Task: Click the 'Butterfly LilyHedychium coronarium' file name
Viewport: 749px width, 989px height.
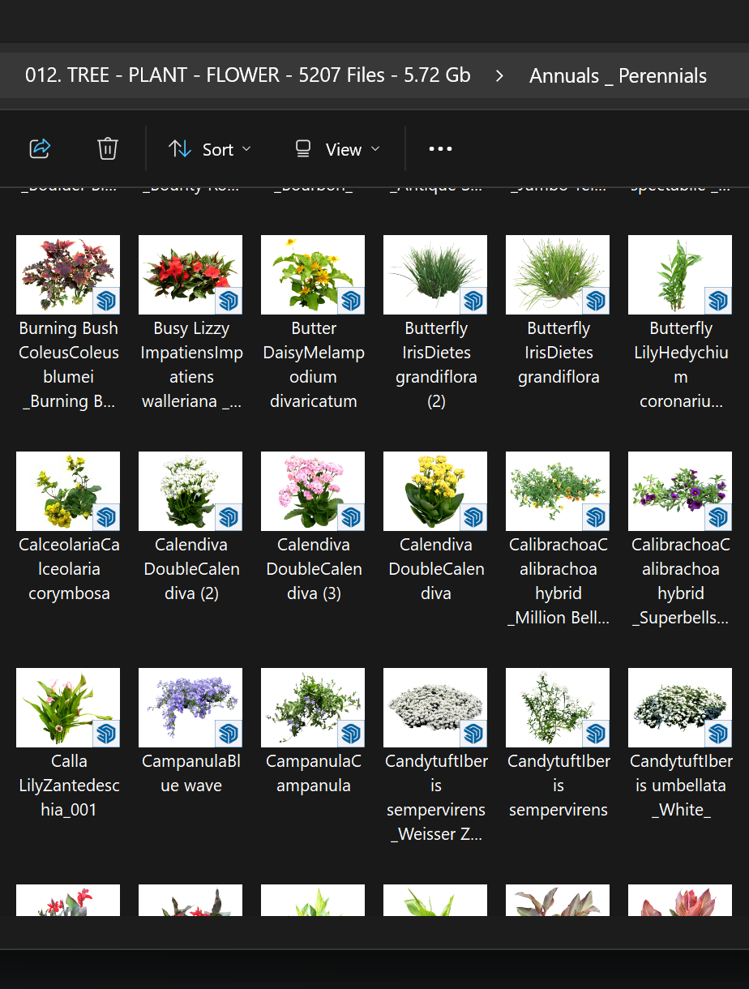Action: (681, 365)
